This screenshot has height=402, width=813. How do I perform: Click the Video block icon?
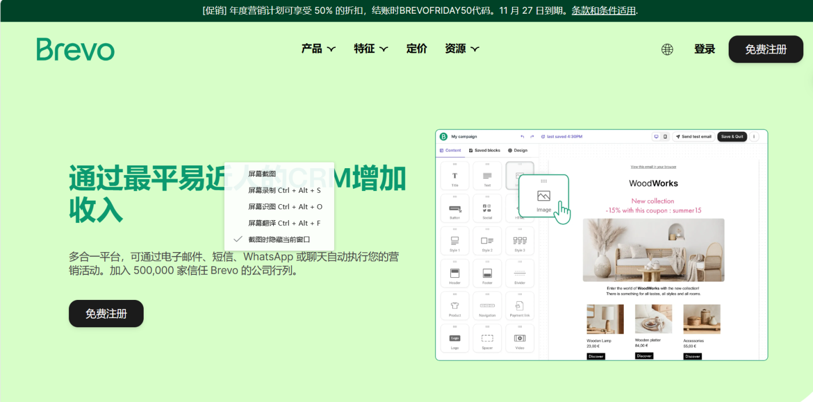point(519,338)
